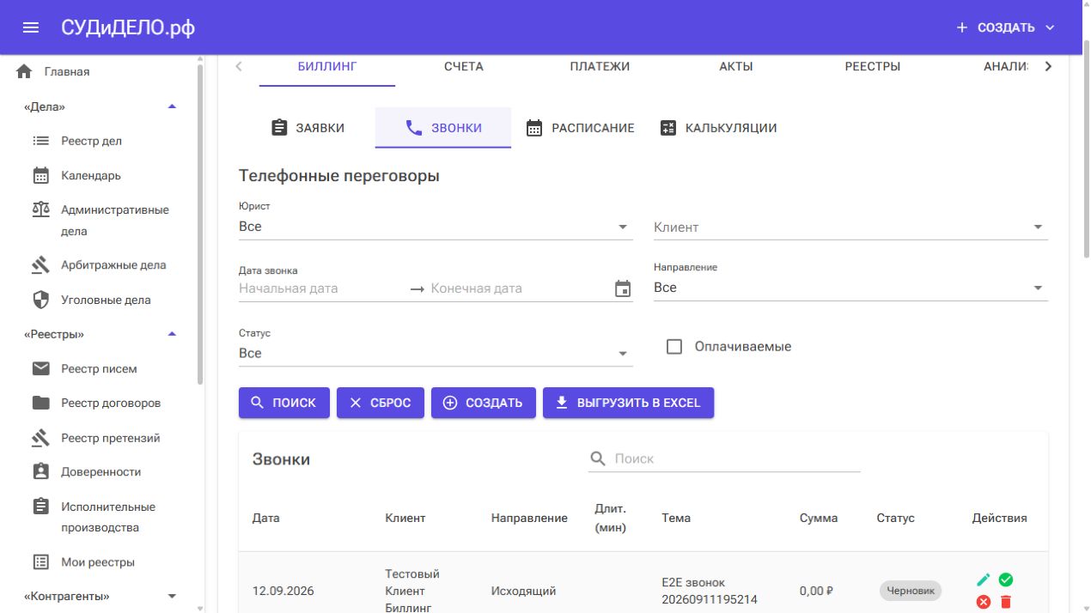Viewport: 1091px width, 613px height.
Task: Click the E2E звонок 20260911195214 topic cell
Action: pyautogui.click(x=710, y=591)
